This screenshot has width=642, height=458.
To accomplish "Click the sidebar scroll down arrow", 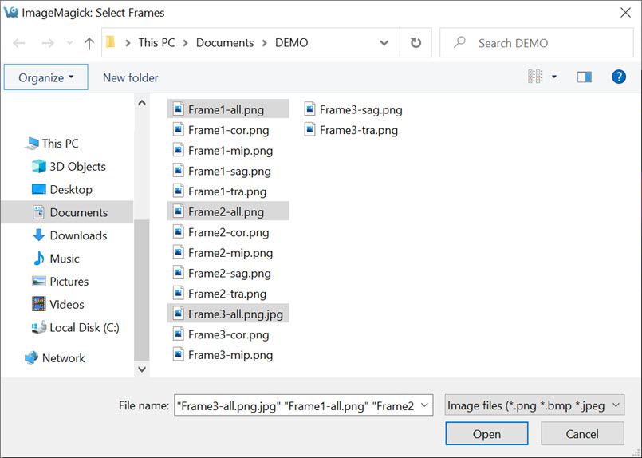I will pos(142,369).
